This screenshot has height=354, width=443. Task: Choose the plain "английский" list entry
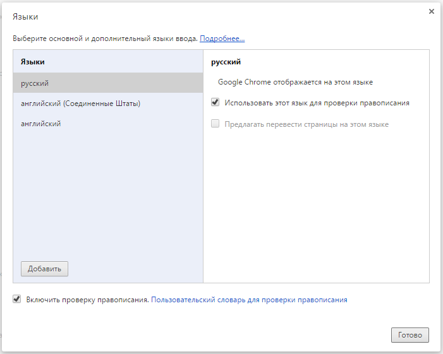click(x=40, y=124)
